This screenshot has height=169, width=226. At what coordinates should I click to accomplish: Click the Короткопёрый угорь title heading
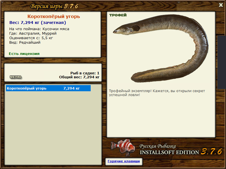coord(54,16)
